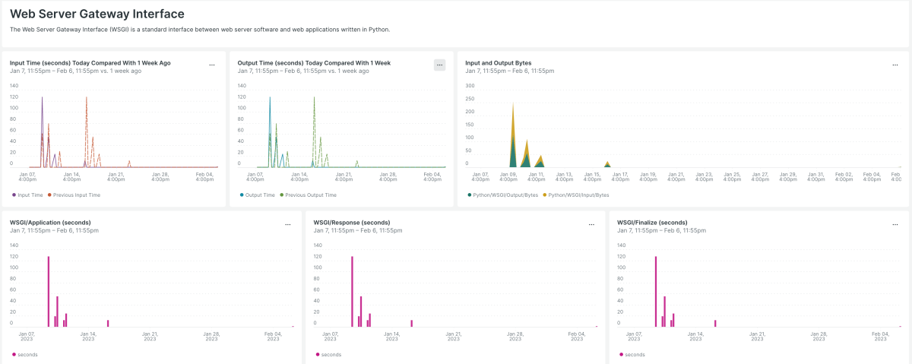The width and height of the screenshot is (912, 364).
Task: Toggle the Previous Output Time legend entry
Action: coord(308,195)
